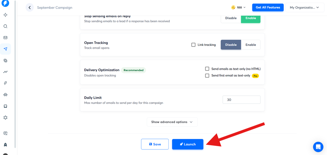Open the sparkle AI sidebar icon
327x155 pixels.
coord(5,15)
